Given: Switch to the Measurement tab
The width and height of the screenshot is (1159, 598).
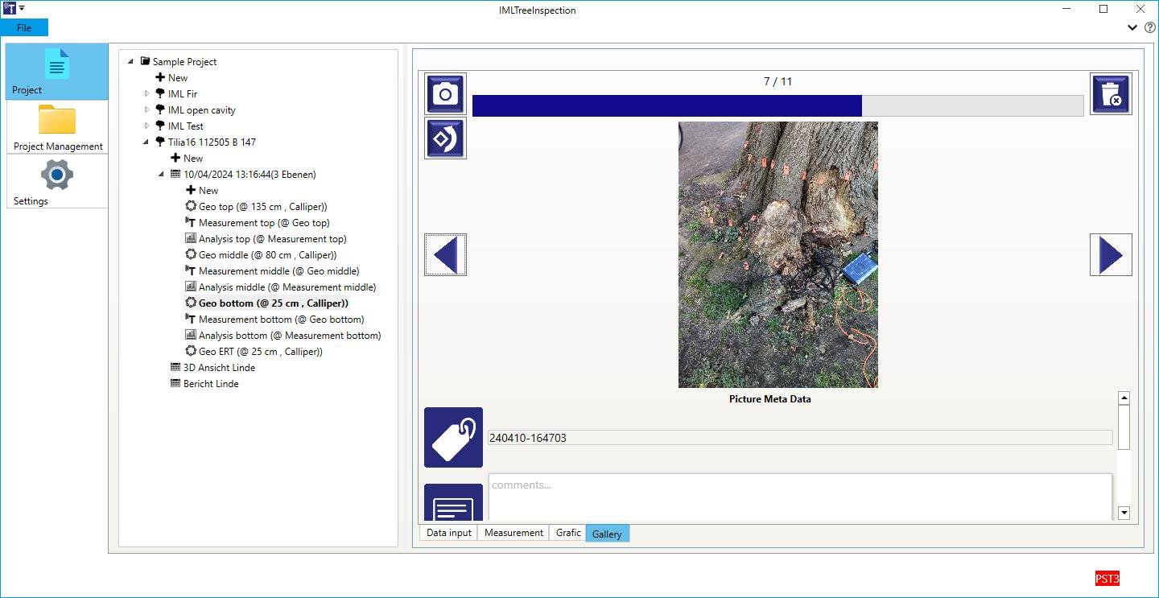Looking at the screenshot, I should click(x=514, y=533).
